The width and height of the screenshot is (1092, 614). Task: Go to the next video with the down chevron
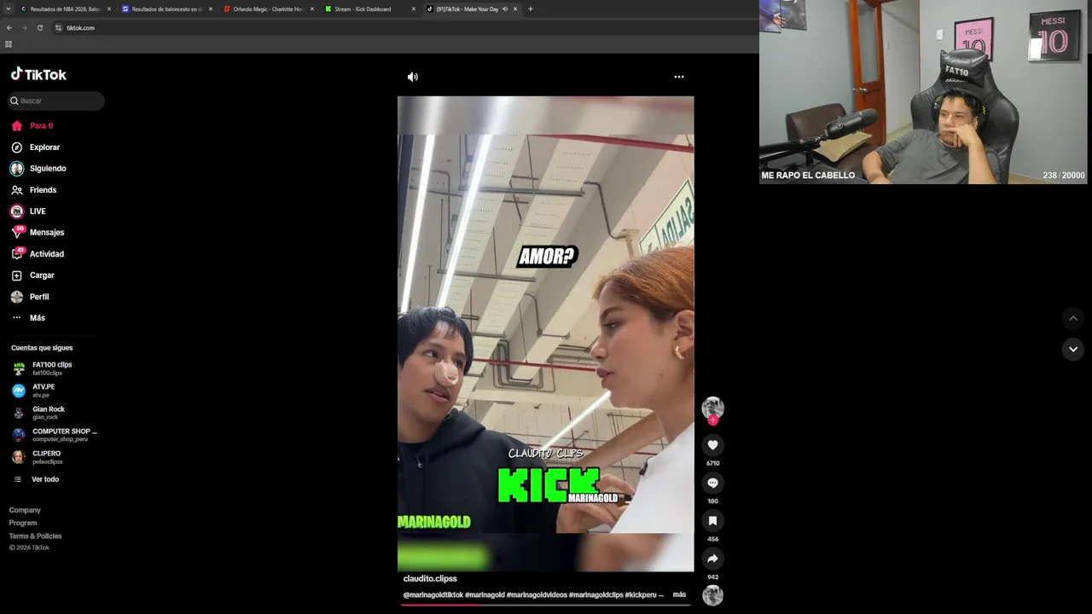[1073, 349]
